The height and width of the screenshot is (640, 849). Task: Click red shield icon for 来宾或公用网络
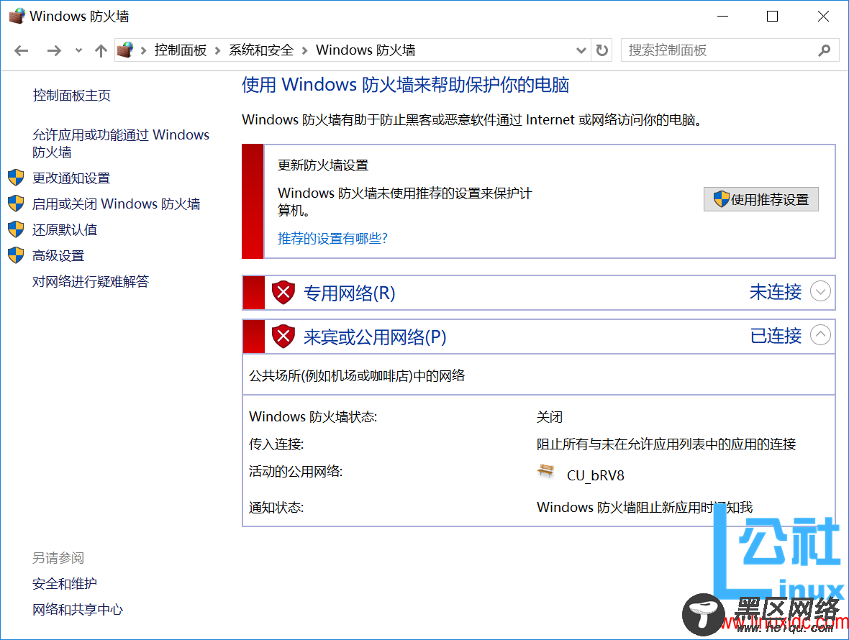(x=283, y=337)
